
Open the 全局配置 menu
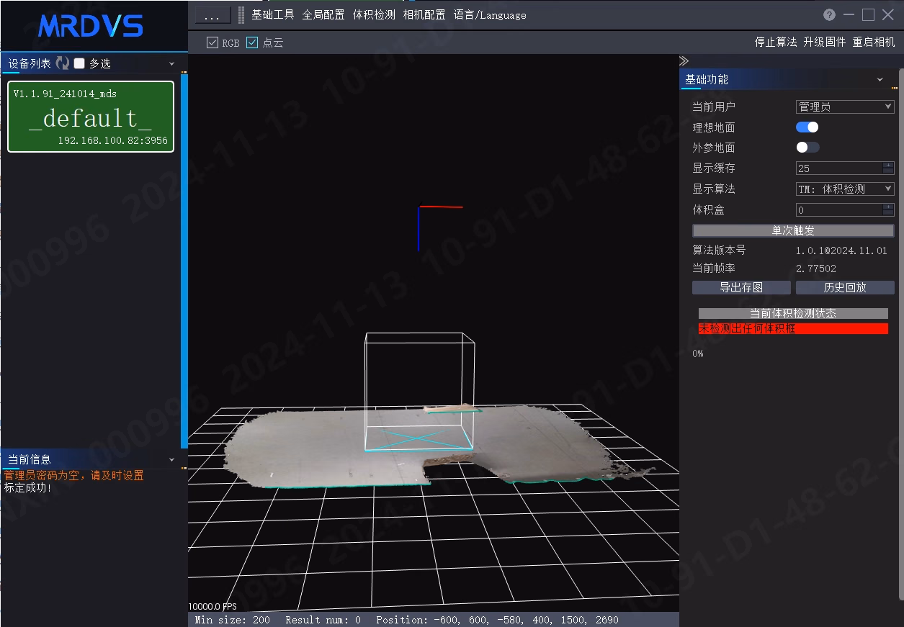[x=323, y=14]
